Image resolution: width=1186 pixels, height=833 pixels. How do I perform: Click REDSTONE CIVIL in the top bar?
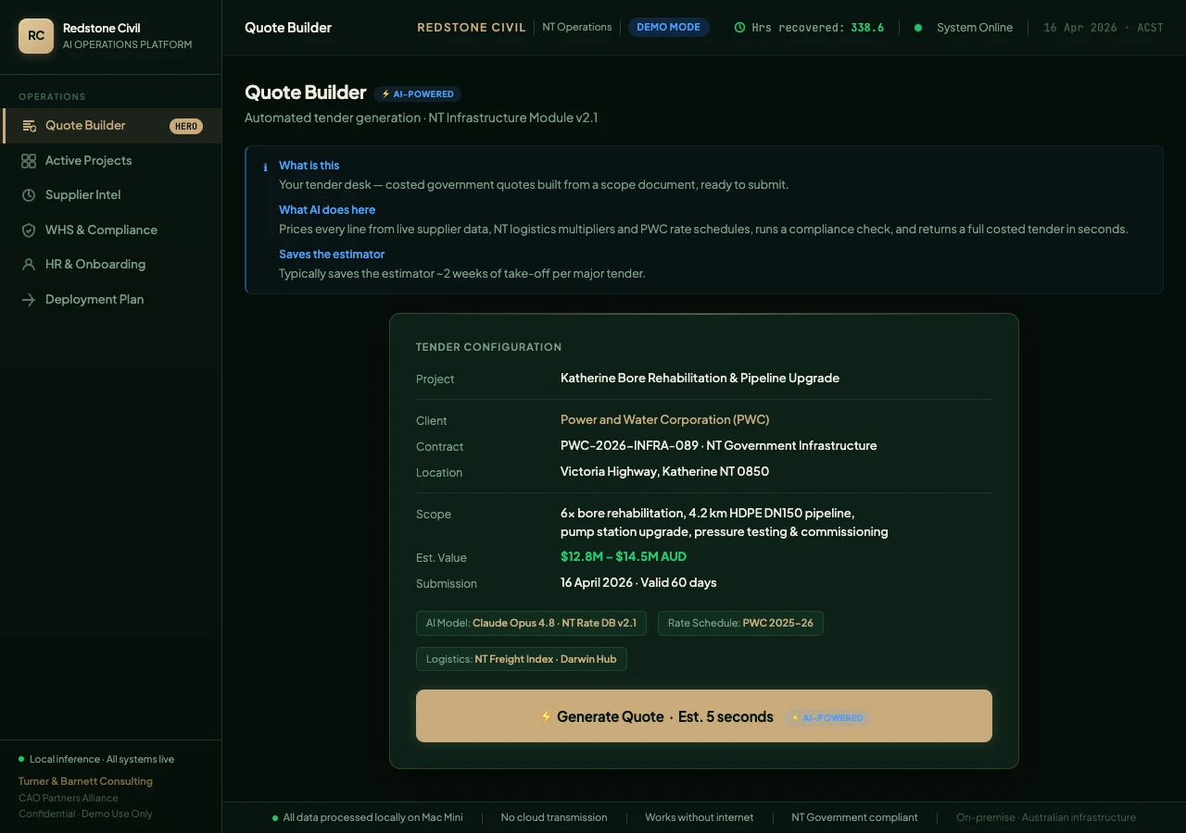(472, 28)
